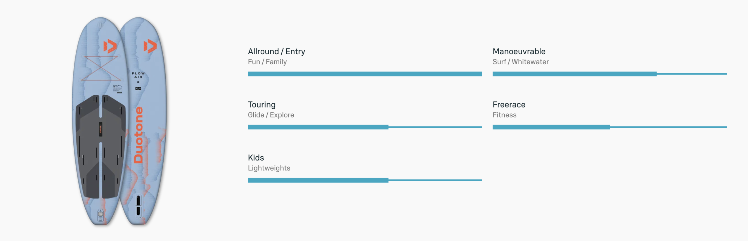Click the Allround / Entry rating bar
This screenshot has height=241, width=748.
[x=365, y=74]
